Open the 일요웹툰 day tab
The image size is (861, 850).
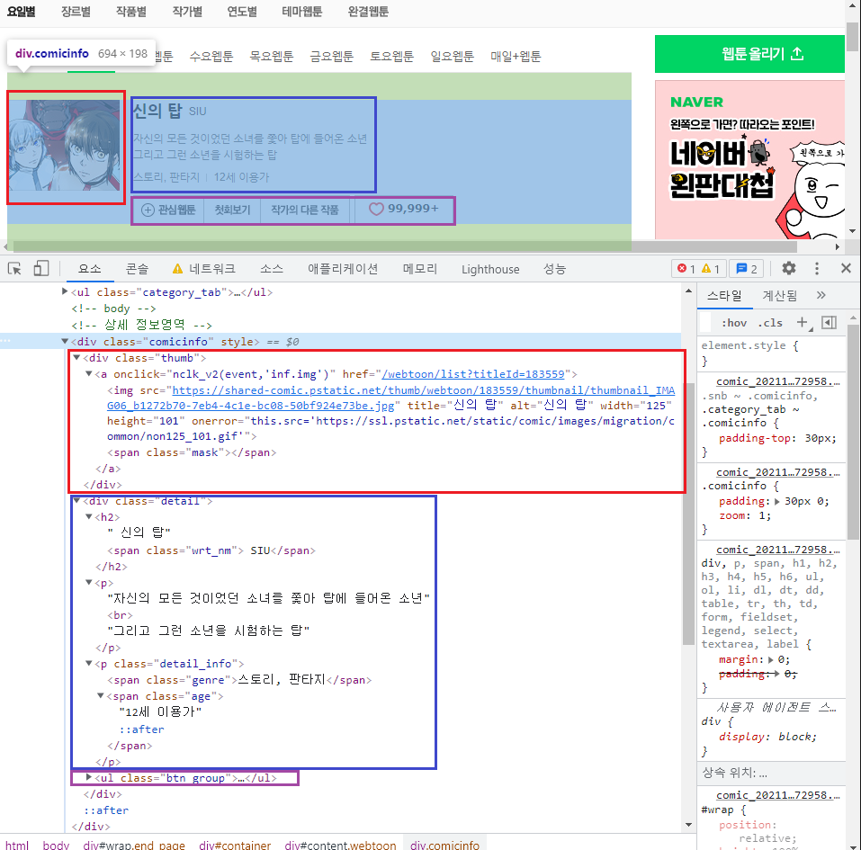(x=452, y=56)
